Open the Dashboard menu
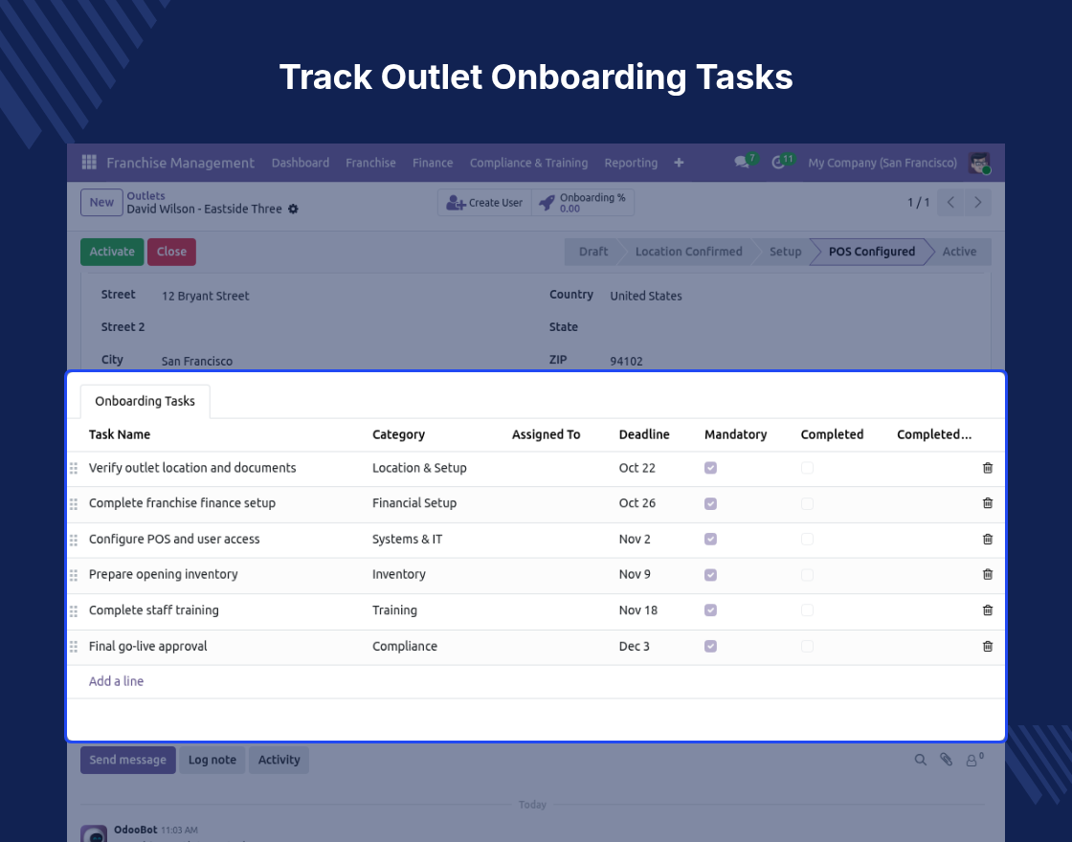 click(x=301, y=163)
